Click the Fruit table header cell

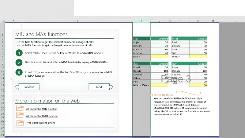(141, 39)
